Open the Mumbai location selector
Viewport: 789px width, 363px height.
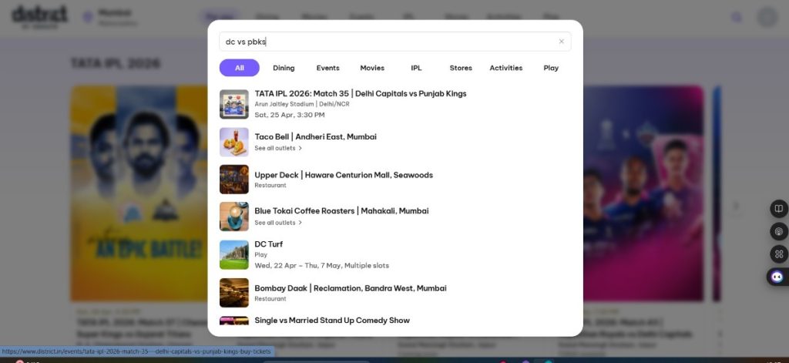109,17
